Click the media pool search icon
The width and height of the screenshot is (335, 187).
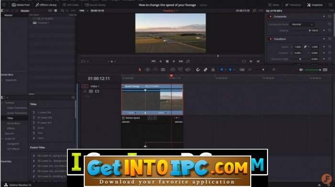tap(62, 10)
